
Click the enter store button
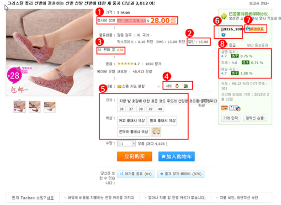coord(230,118)
